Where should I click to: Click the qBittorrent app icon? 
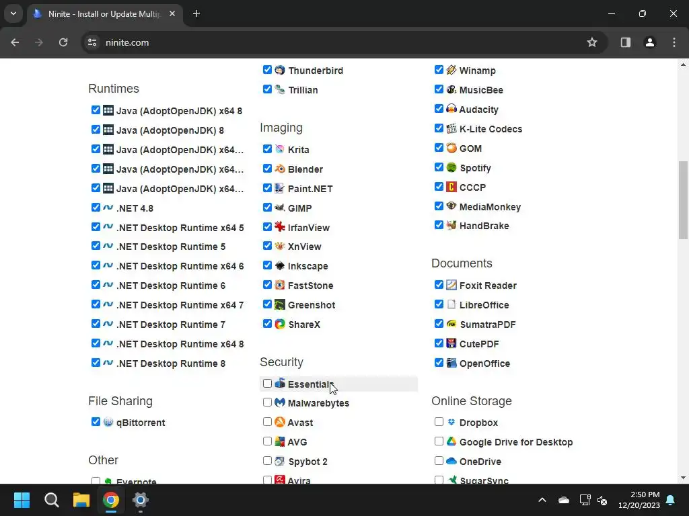(x=108, y=422)
